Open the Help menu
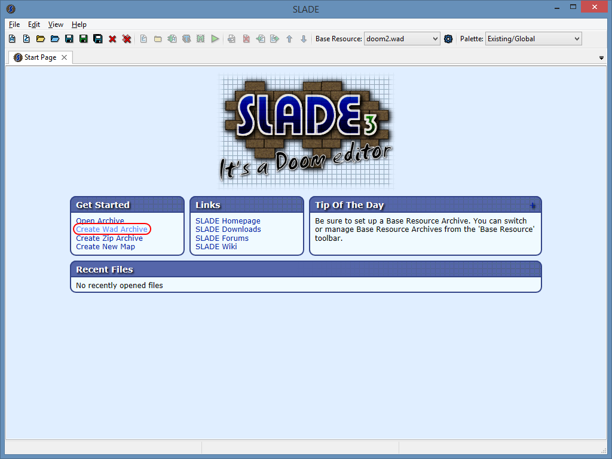612x459 pixels. point(79,24)
